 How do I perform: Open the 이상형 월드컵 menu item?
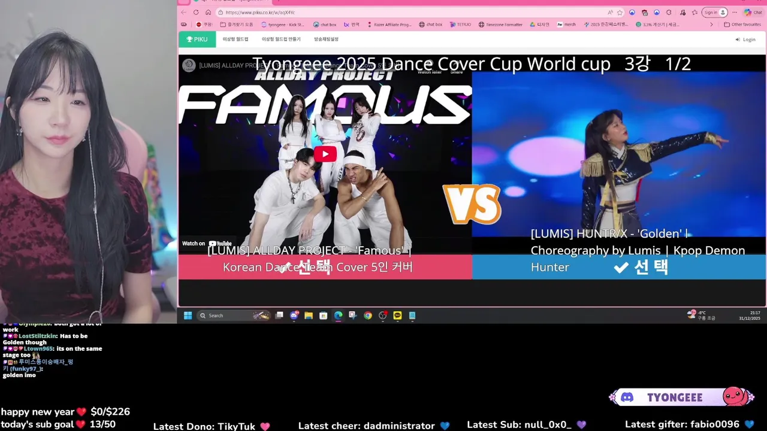pyautogui.click(x=235, y=40)
